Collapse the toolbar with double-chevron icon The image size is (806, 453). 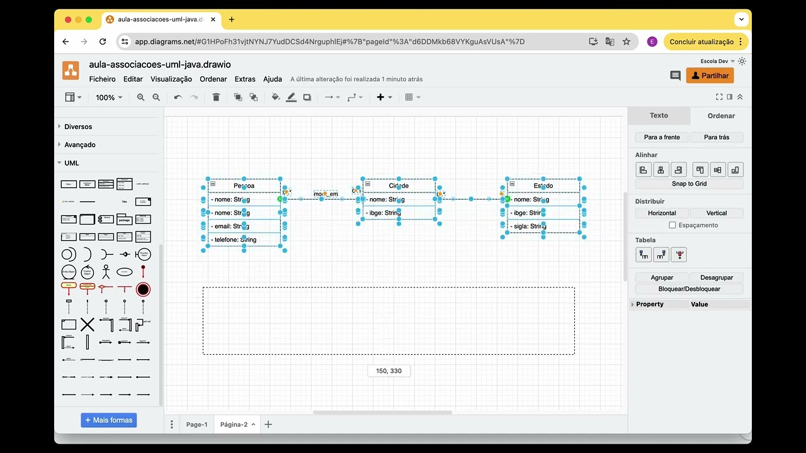point(740,97)
